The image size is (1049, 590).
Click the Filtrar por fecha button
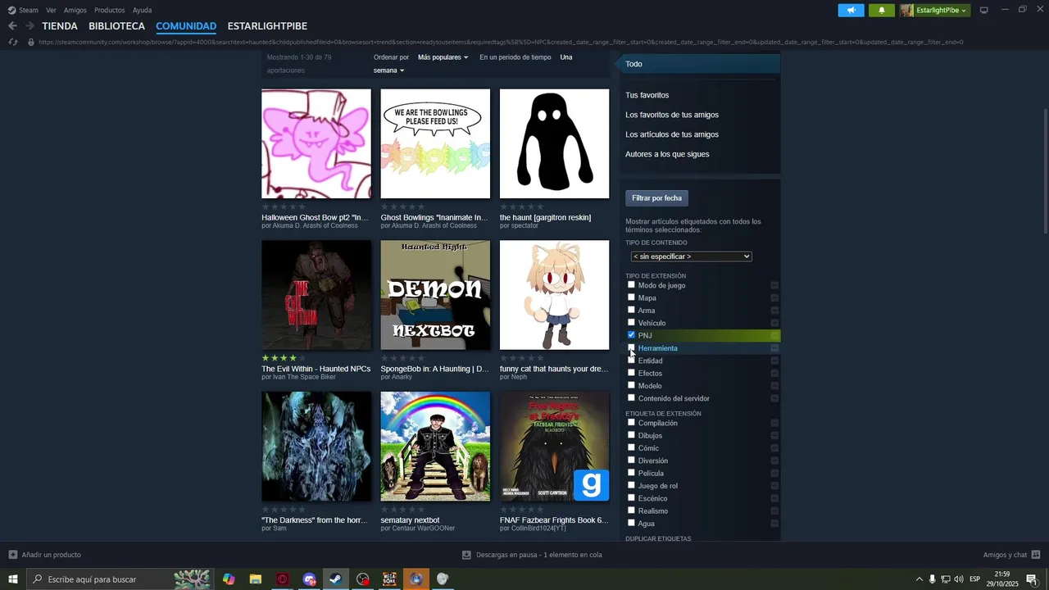656,198
